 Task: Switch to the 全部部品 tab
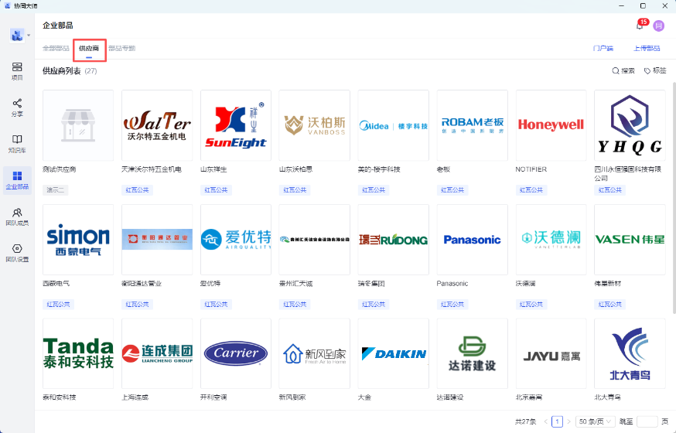tap(56, 48)
